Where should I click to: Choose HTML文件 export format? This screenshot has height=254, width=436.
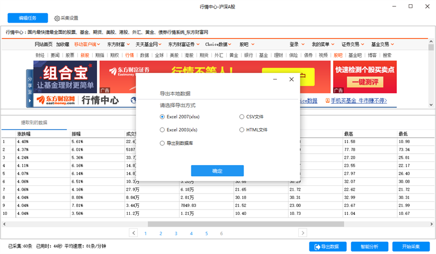click(253, 130)
